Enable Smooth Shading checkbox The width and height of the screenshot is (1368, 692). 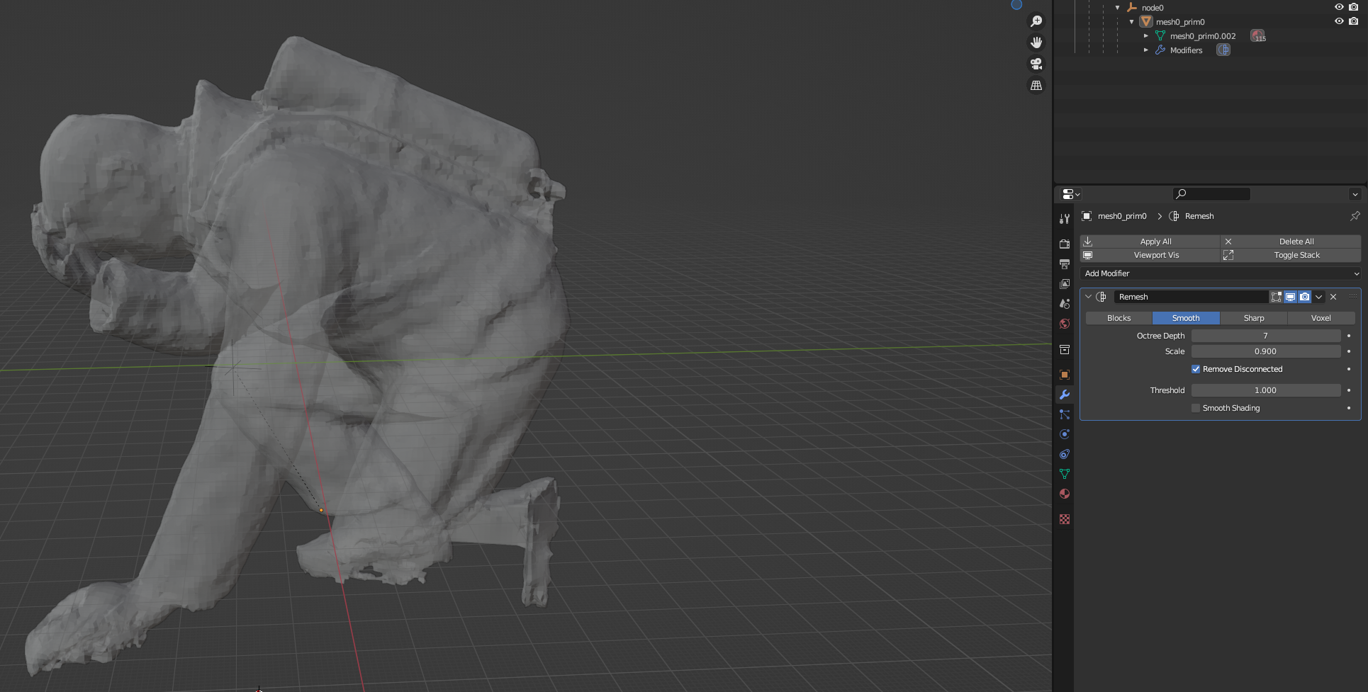click(x=1196, y=408)
